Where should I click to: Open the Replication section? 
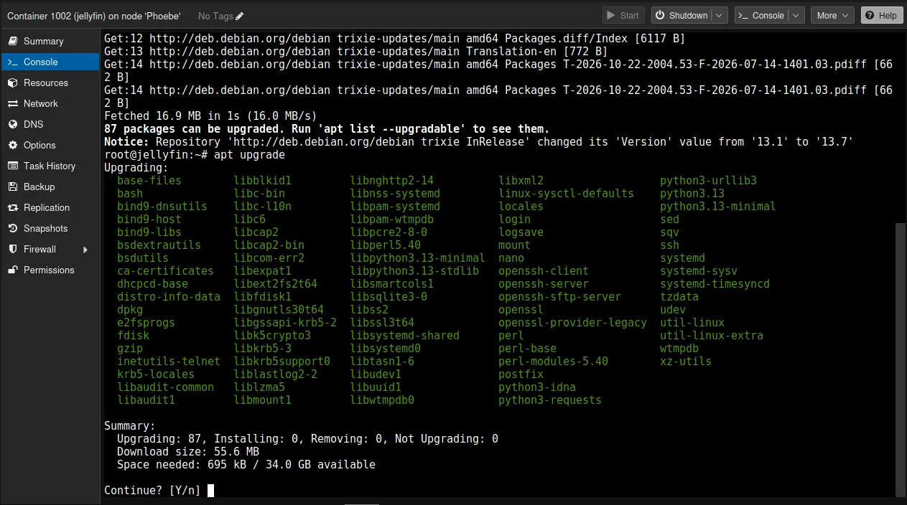tap(50, 207)
